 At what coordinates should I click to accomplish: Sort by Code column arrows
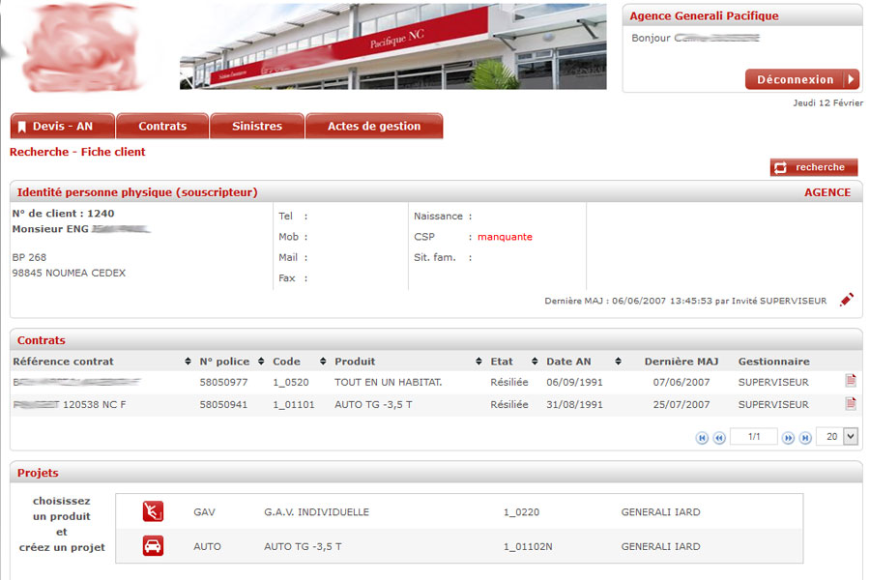click(x=323, y=362)
